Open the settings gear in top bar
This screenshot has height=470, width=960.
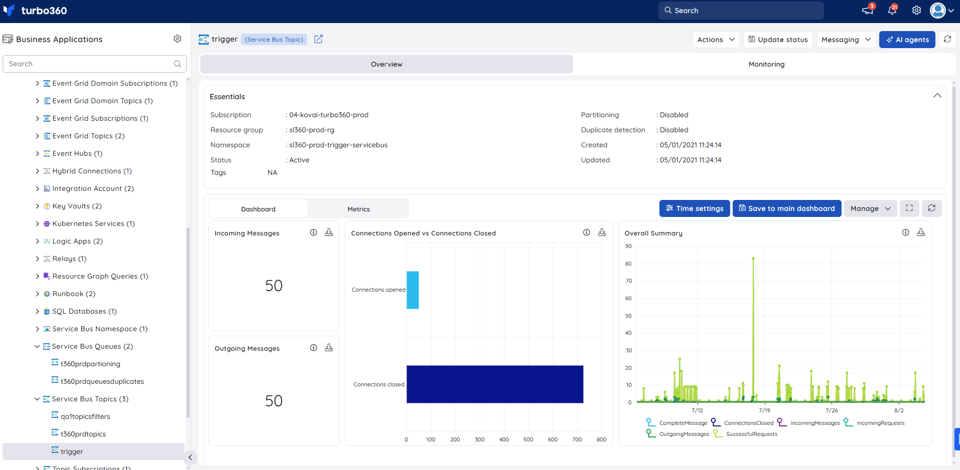click(916, 11)
